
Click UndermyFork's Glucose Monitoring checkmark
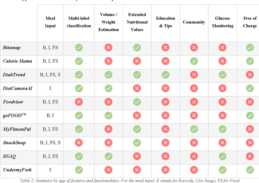tap(222, 170)
